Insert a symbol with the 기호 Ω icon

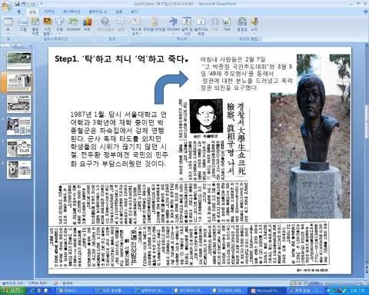point(214,25)
